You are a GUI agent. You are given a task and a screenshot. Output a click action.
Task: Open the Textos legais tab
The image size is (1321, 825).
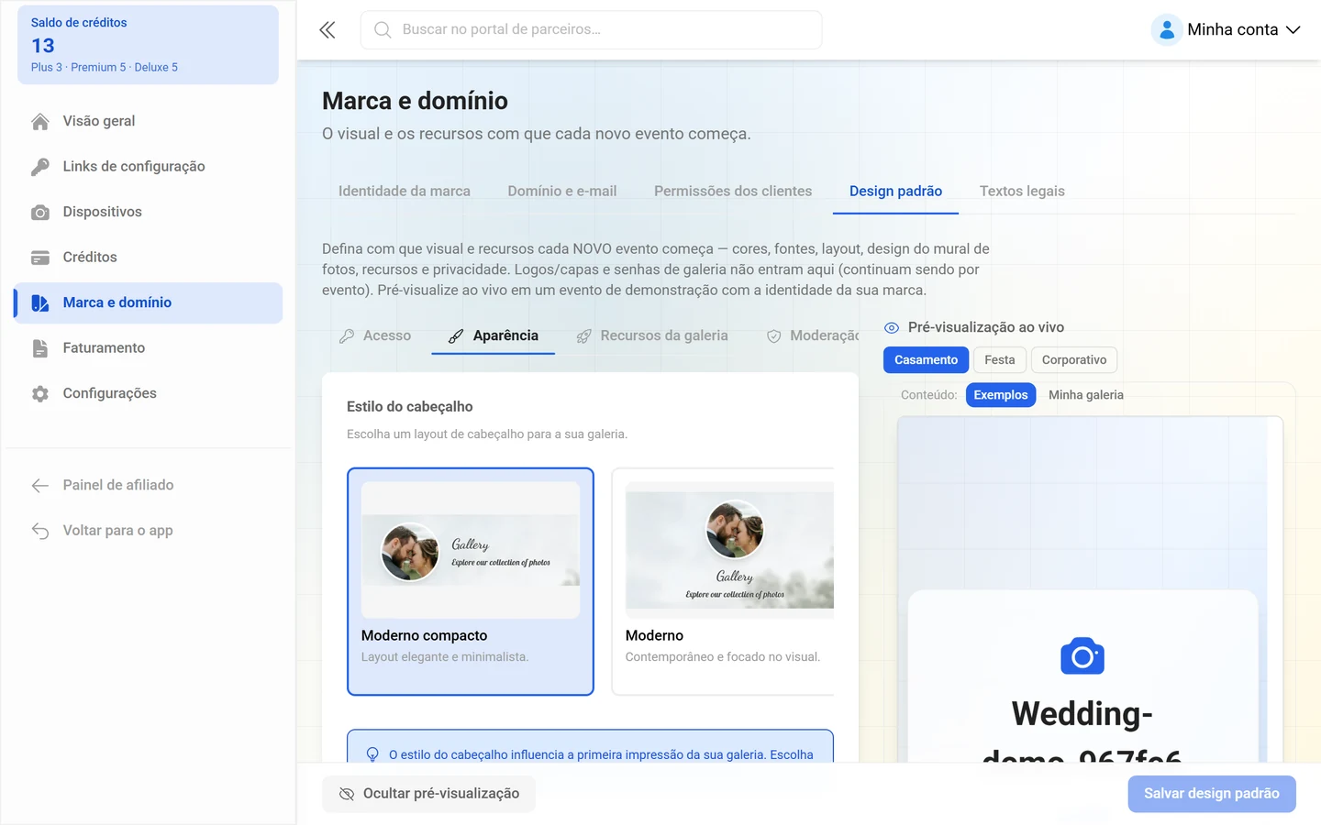(1022, 192)
